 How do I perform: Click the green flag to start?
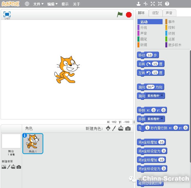click(x=120, y=15)
